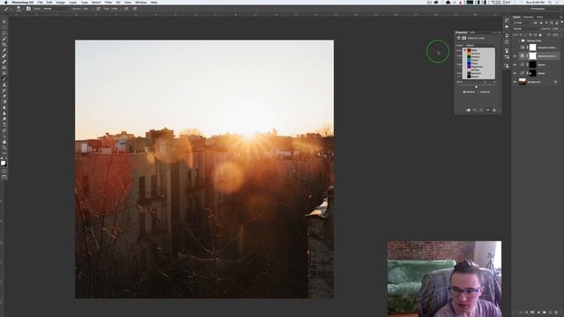Reset adjustment defaults in Properties panel
564x317 pixels.
(x=481, y=110)
